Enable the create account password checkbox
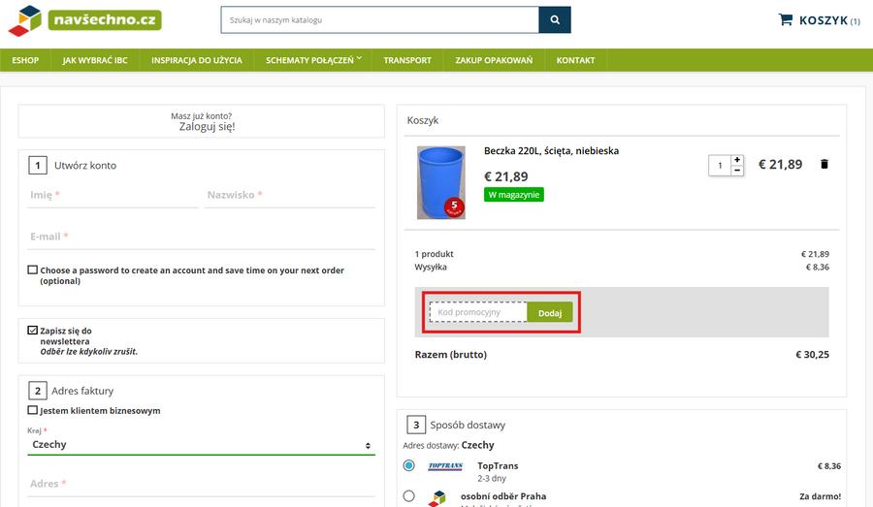 coord(33,270)
